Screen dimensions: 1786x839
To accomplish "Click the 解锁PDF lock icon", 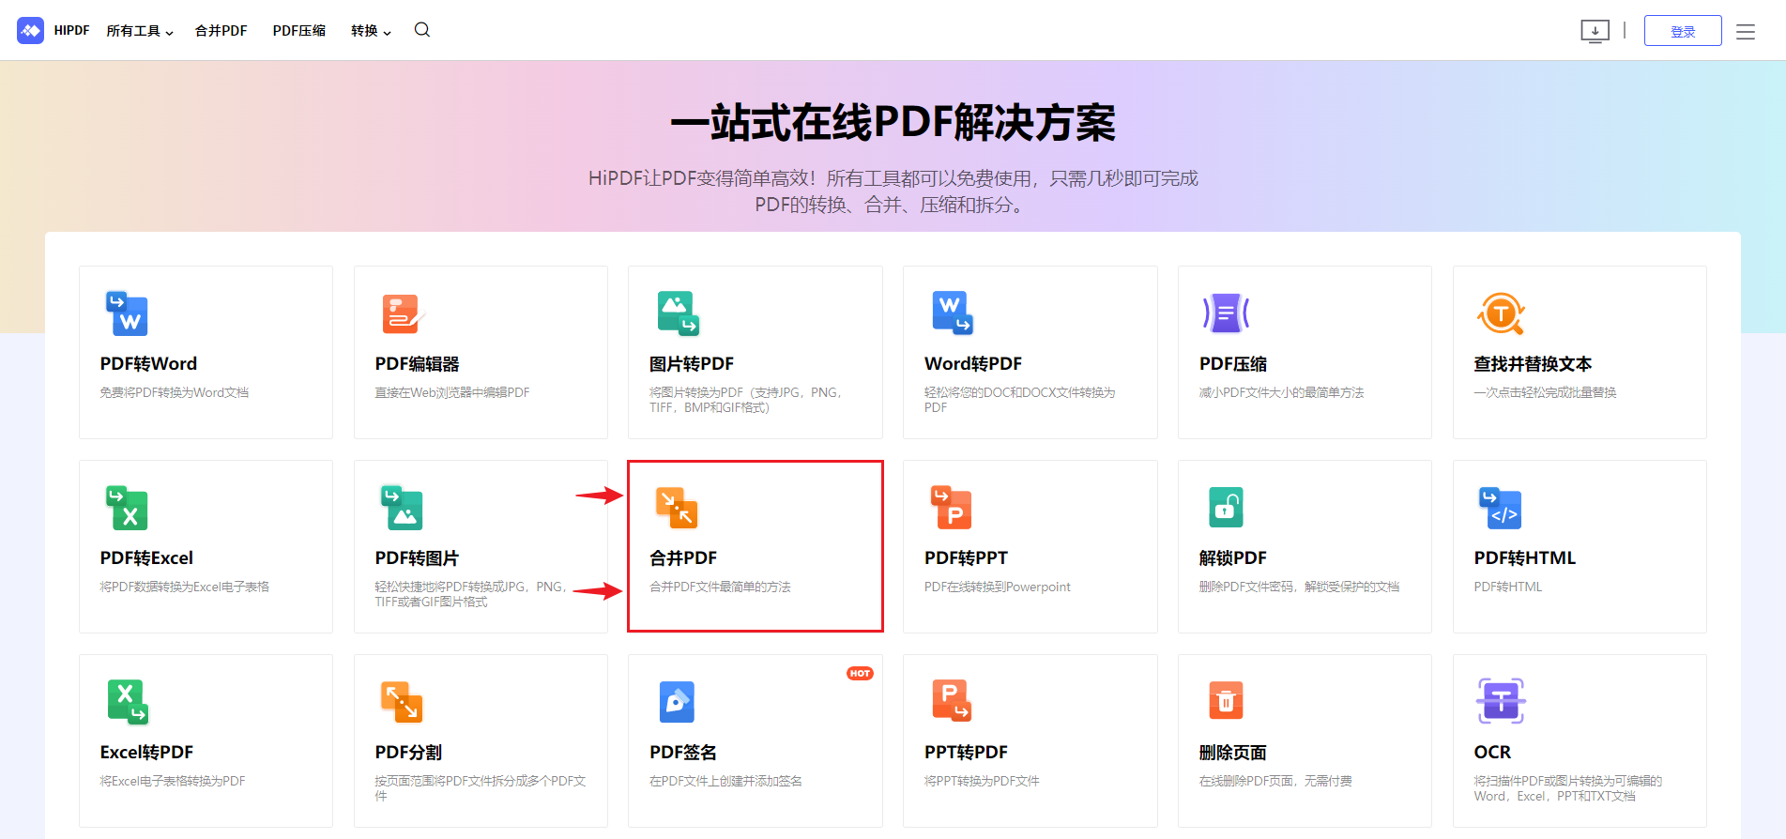I will [x=1226, y=508].
